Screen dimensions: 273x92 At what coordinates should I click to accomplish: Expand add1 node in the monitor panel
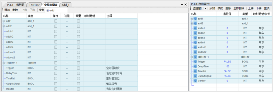tap(192, 19)
